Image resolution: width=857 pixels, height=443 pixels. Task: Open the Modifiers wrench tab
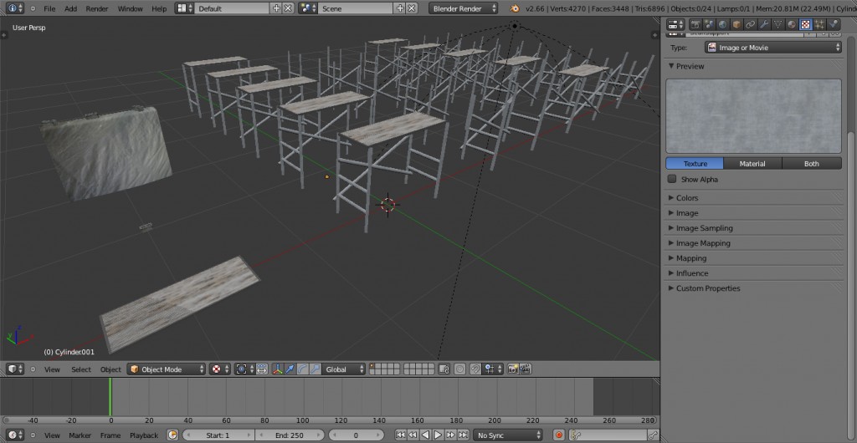pyautogui.click(x=764, y=24)
